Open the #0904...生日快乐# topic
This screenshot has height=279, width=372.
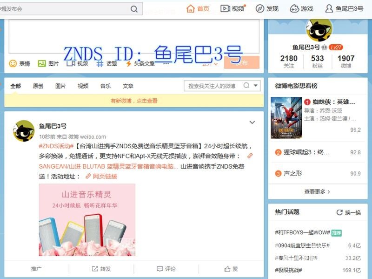click(x=302, y=245)
